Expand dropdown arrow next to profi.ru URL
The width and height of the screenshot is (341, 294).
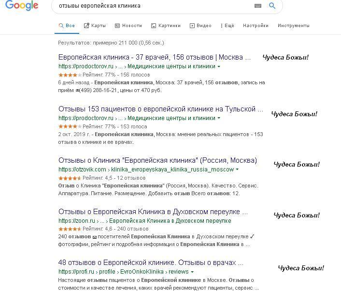(x=193, y=272)
